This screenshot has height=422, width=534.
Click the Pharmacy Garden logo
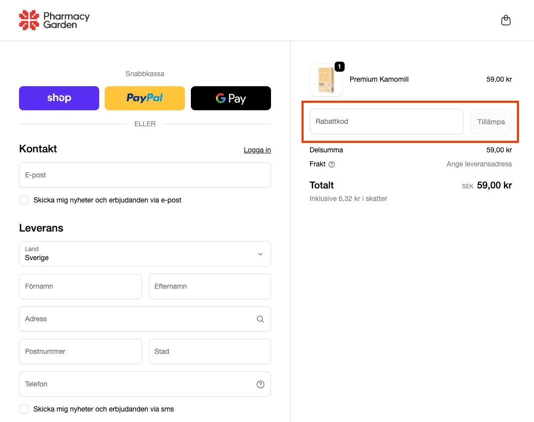pyautogui.click(x=54, y=20)
